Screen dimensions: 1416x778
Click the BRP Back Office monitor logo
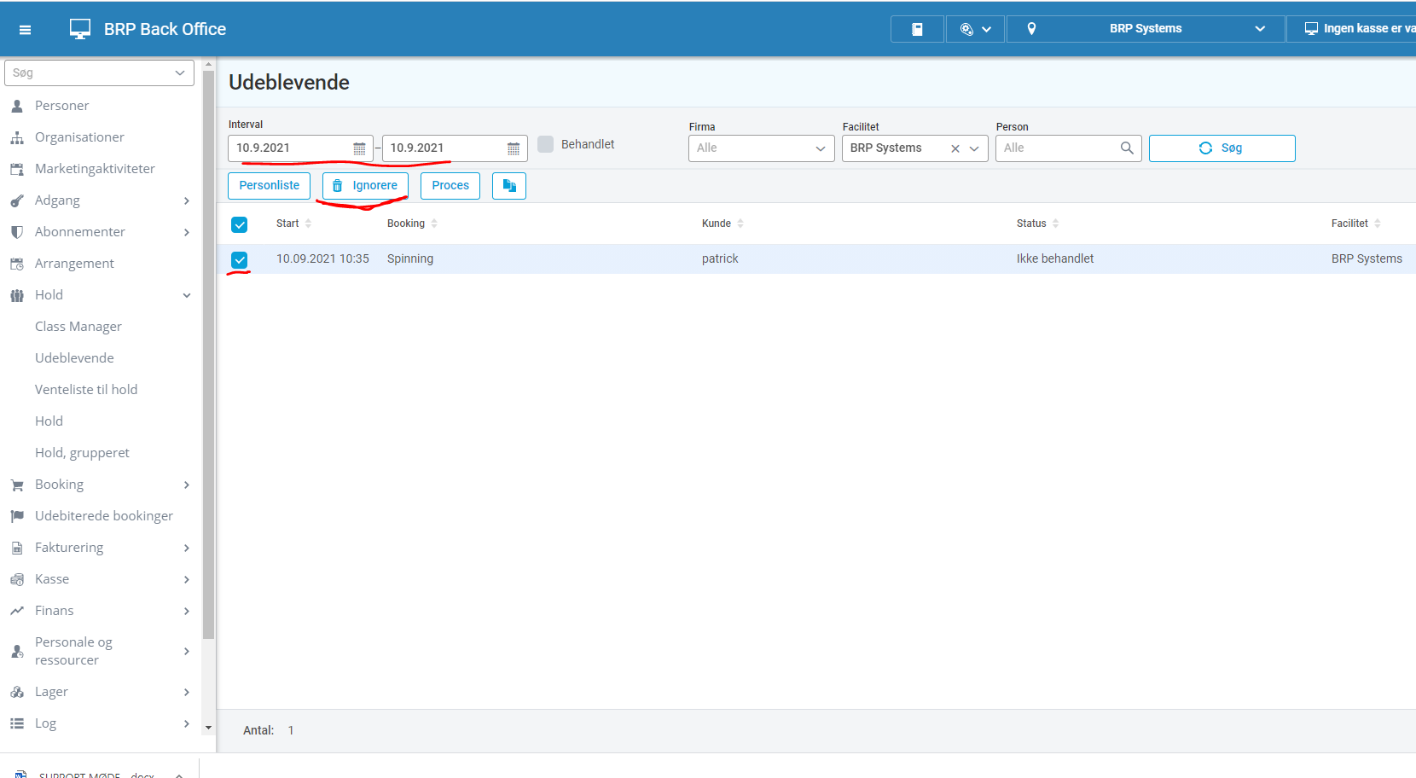click(80, 29)
